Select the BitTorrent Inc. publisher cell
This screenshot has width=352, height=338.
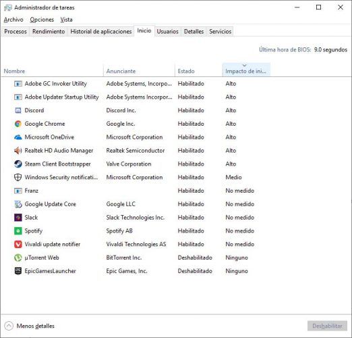point(124,258)
